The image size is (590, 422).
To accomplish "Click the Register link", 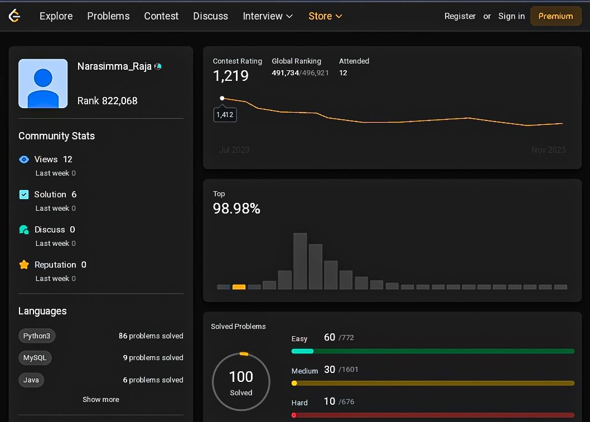I will coord(460,16).
